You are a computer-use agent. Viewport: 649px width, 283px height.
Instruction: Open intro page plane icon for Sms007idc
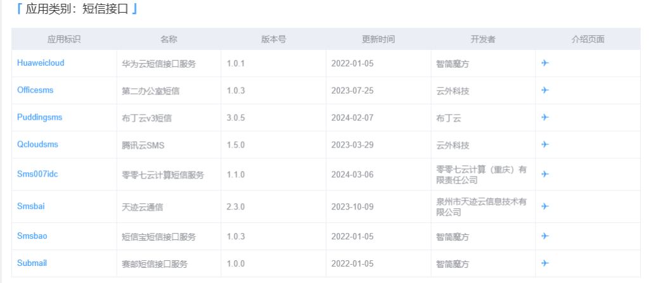(x=545, y=174)
